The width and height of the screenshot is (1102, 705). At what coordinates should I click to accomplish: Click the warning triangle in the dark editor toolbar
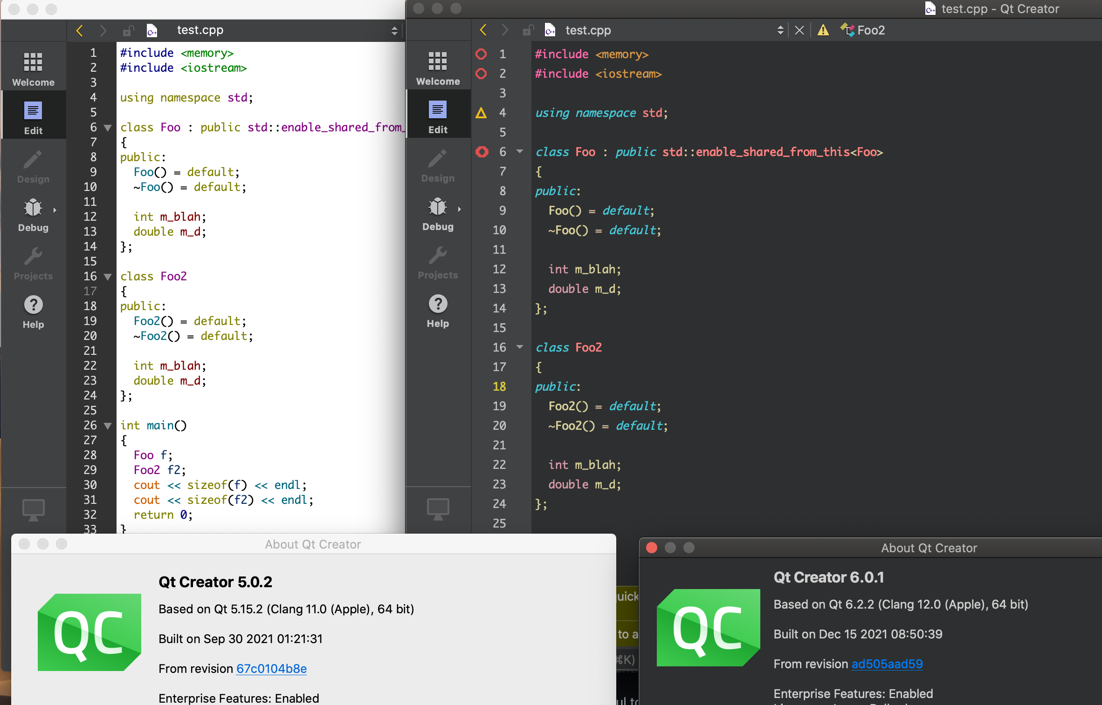823,30
